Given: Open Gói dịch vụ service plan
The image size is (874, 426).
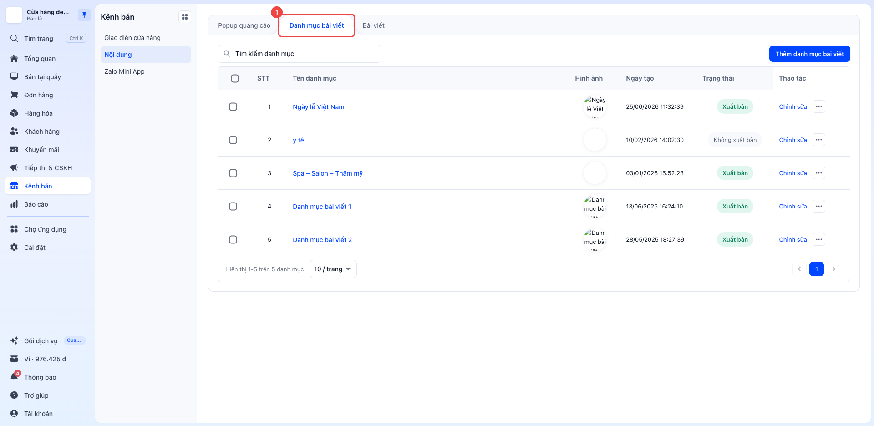Looking at the screenshot, I should point(48,341).
